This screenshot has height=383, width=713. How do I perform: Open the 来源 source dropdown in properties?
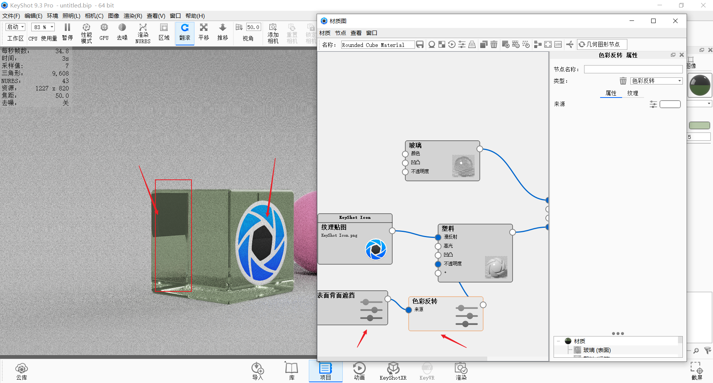click(x=670, y=104)
